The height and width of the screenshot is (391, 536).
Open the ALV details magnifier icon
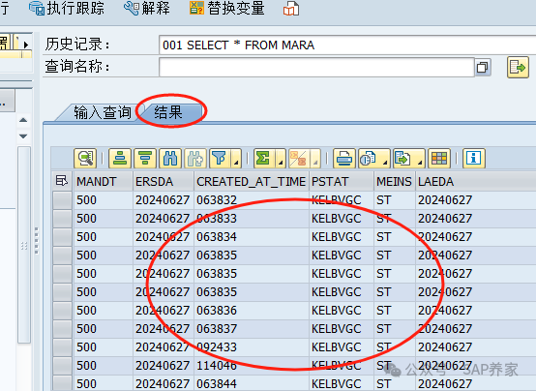(x=85, y=159)
